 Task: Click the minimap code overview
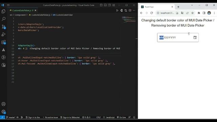click(x=129, y=19)
